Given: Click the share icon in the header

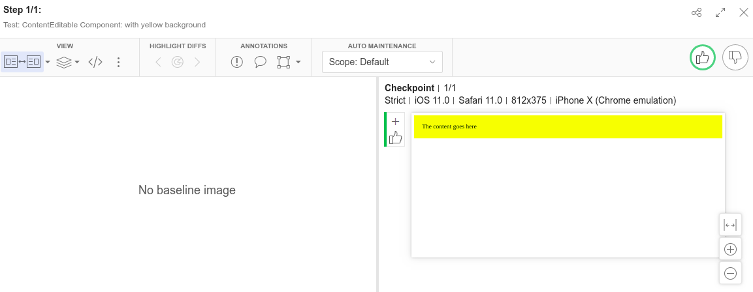Looking at the screenshot, I should 697,12.
